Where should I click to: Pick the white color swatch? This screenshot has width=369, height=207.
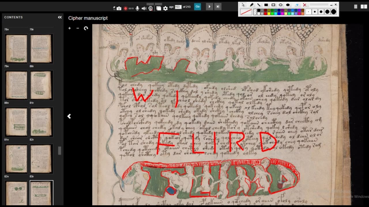(x=259, y=14)
